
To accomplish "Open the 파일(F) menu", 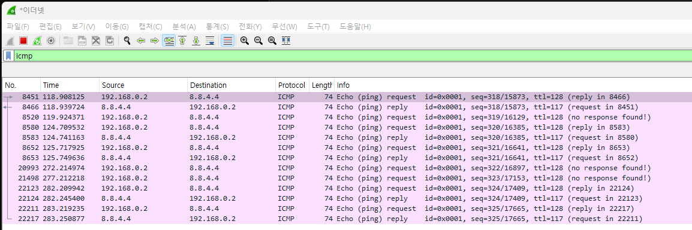I will coord(17,27).
